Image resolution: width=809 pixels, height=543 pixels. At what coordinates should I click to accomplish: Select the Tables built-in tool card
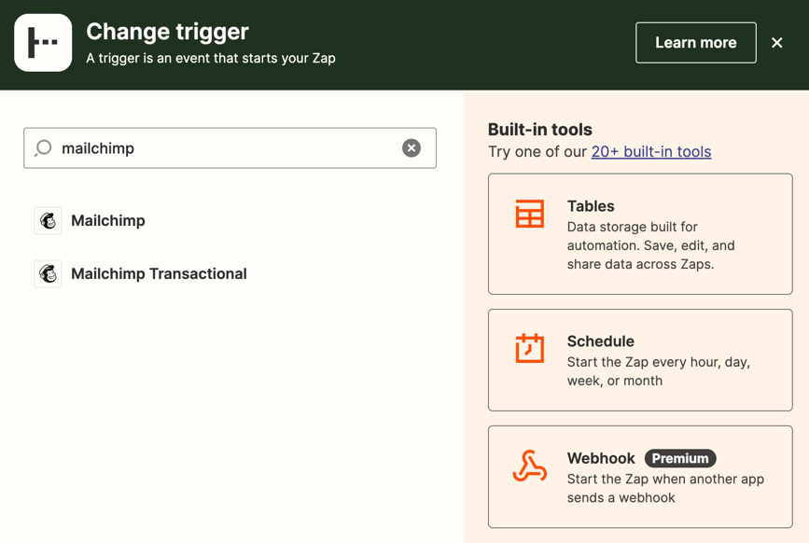(x=640, y=234)
